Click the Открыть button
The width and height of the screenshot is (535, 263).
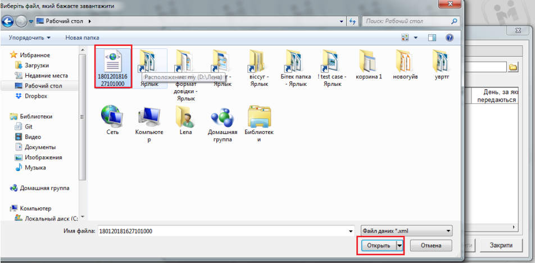click(x=375, y=246)
